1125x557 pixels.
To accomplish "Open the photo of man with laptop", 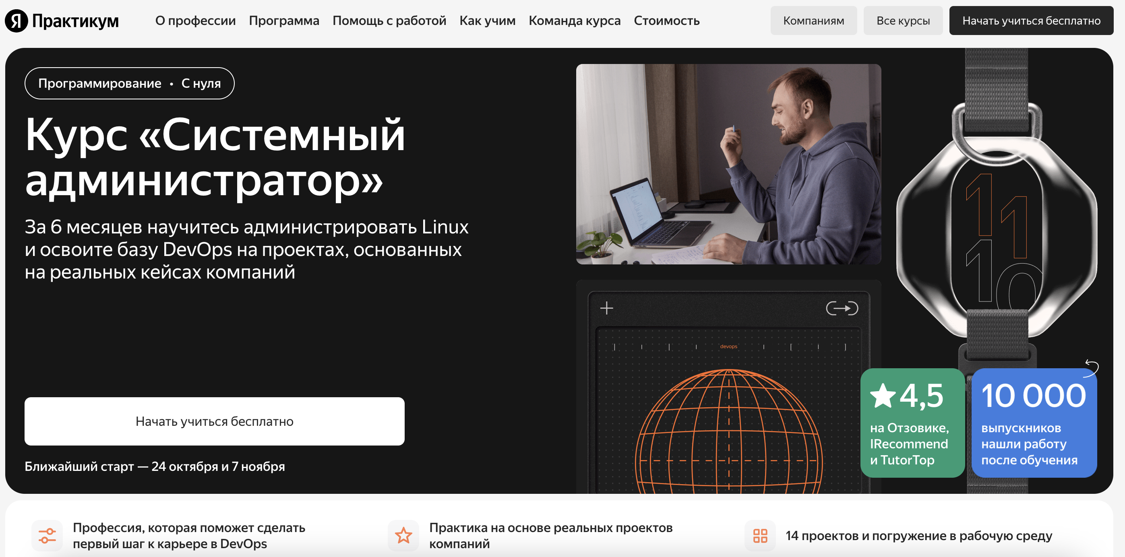I will [728, 164].
